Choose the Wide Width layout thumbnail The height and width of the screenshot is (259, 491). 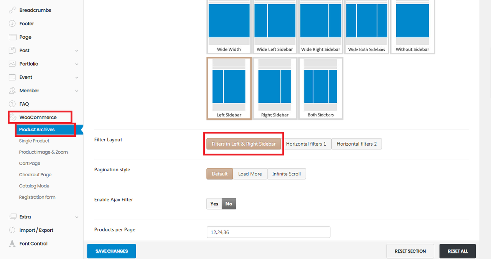tap(229, 26)
